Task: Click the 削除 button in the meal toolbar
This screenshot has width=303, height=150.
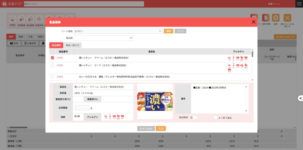Action: pyautogui.click(x=14, y=43)
